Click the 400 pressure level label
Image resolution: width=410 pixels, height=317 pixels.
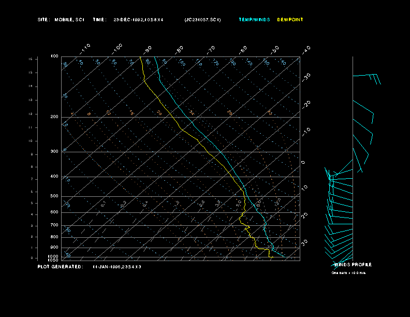point(54,177)
